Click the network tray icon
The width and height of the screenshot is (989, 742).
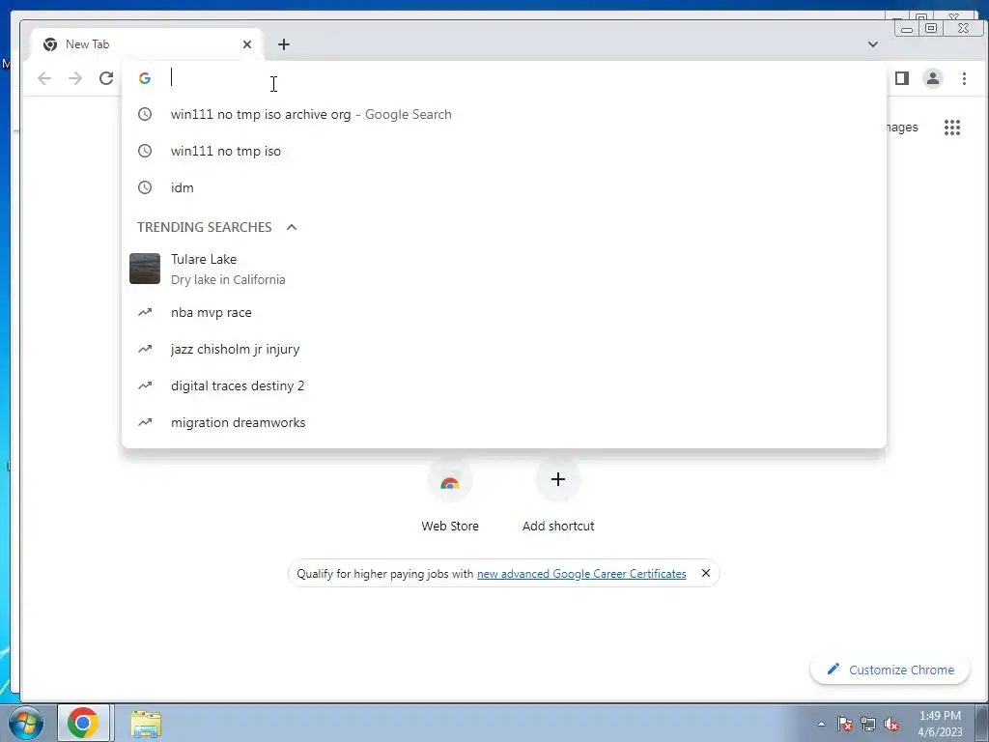coord(868,724)
